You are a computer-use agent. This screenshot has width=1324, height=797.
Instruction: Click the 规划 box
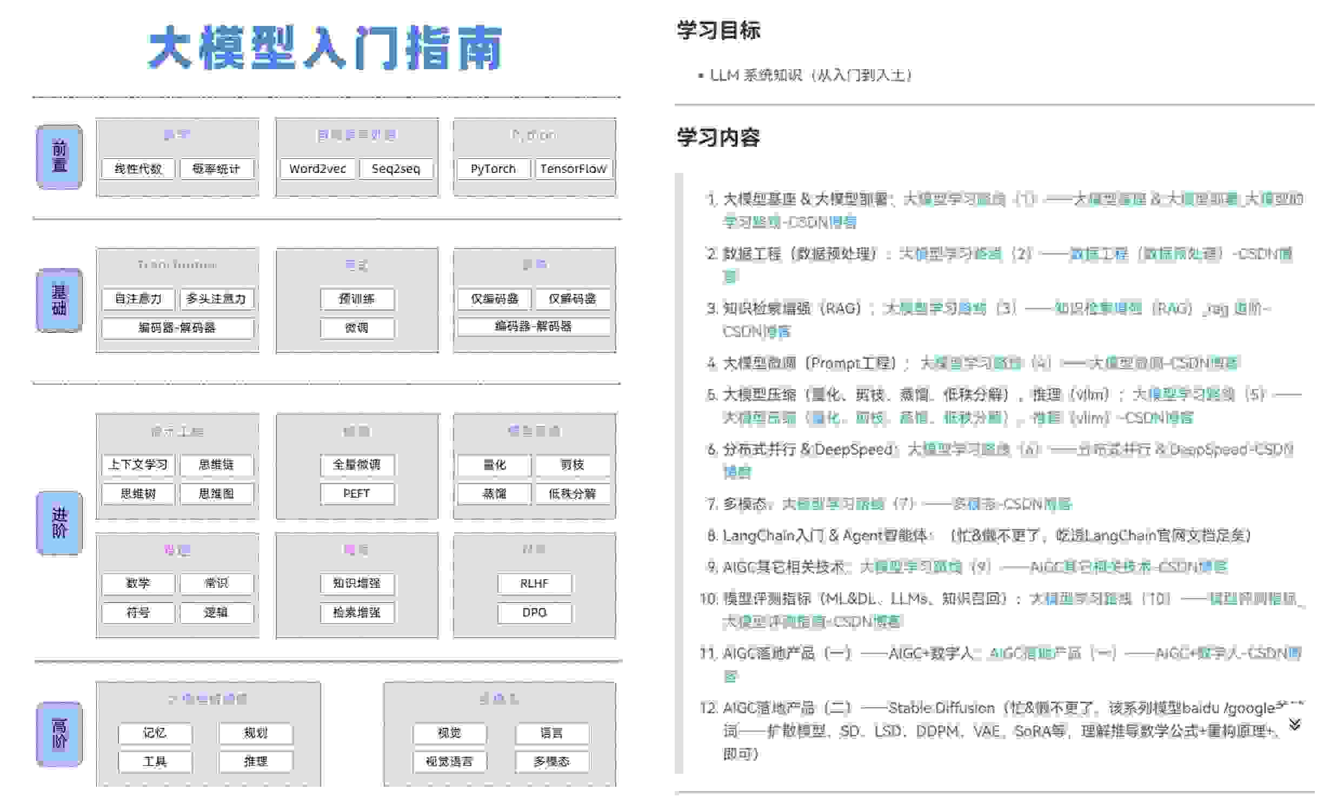256,733
